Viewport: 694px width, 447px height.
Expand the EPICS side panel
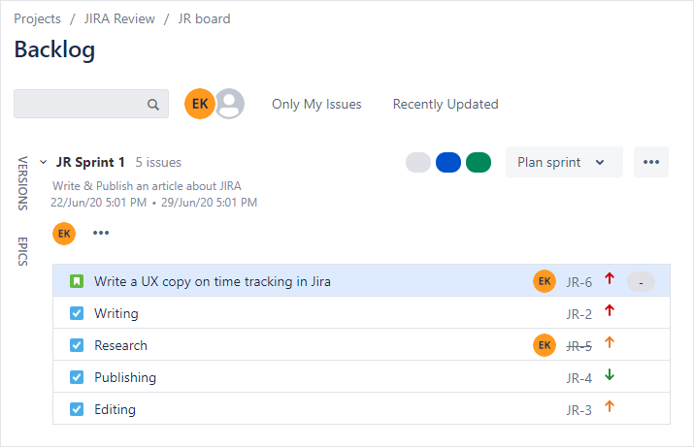point(23,250)
